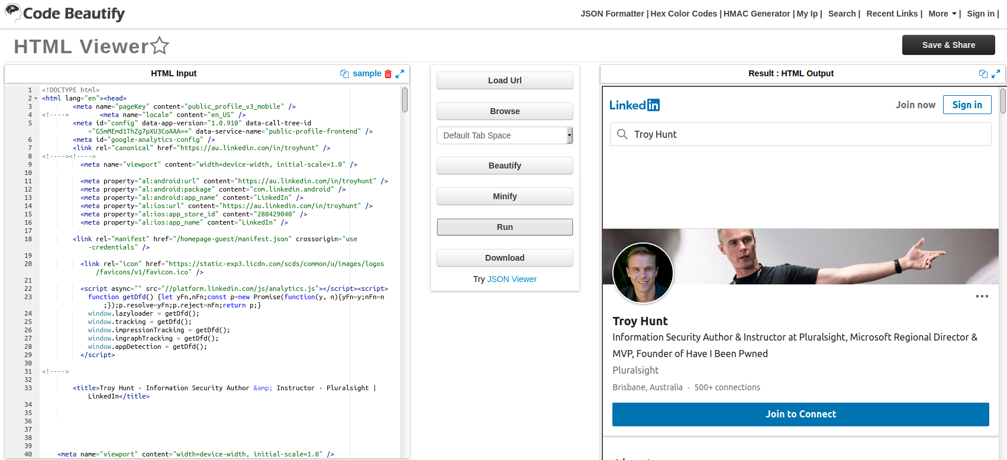Image resolution: width=1007 pixels, height=460 pixels.
Task: Favorite HTML Viewer with the star icon
Action: tap(160, 46)
